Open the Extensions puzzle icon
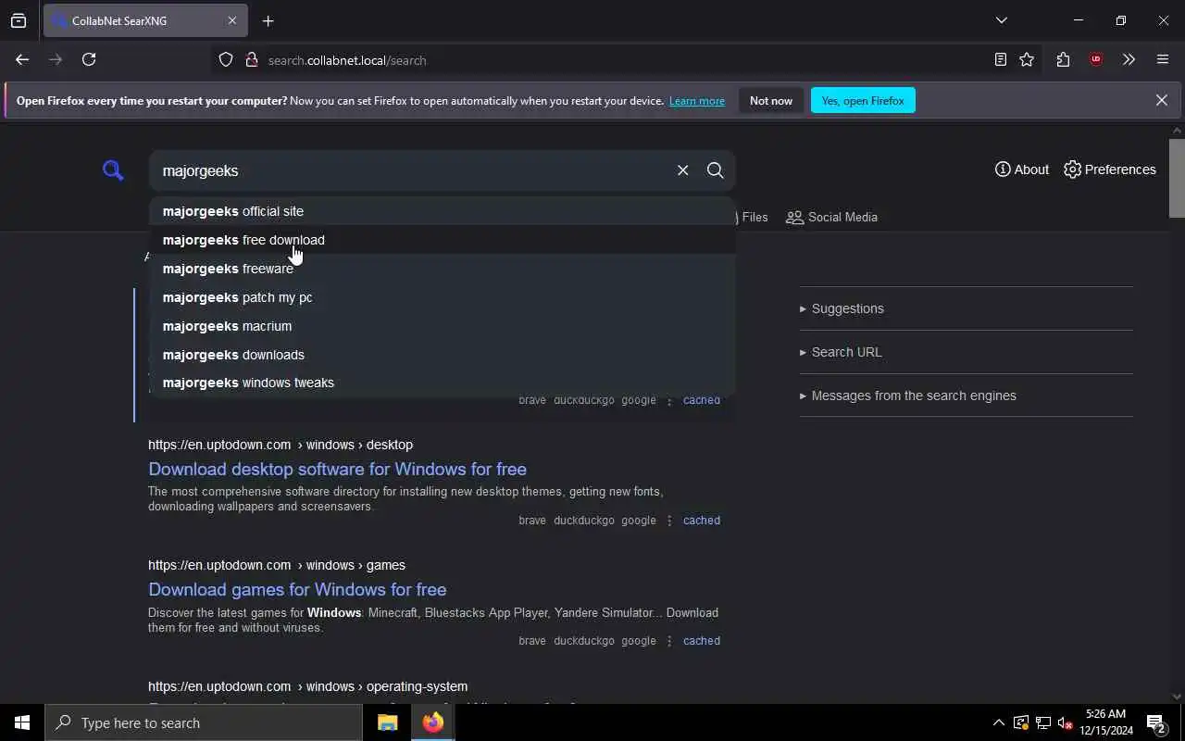Viewport: 1185px width, 741px height. click(x=1063, y=59)
